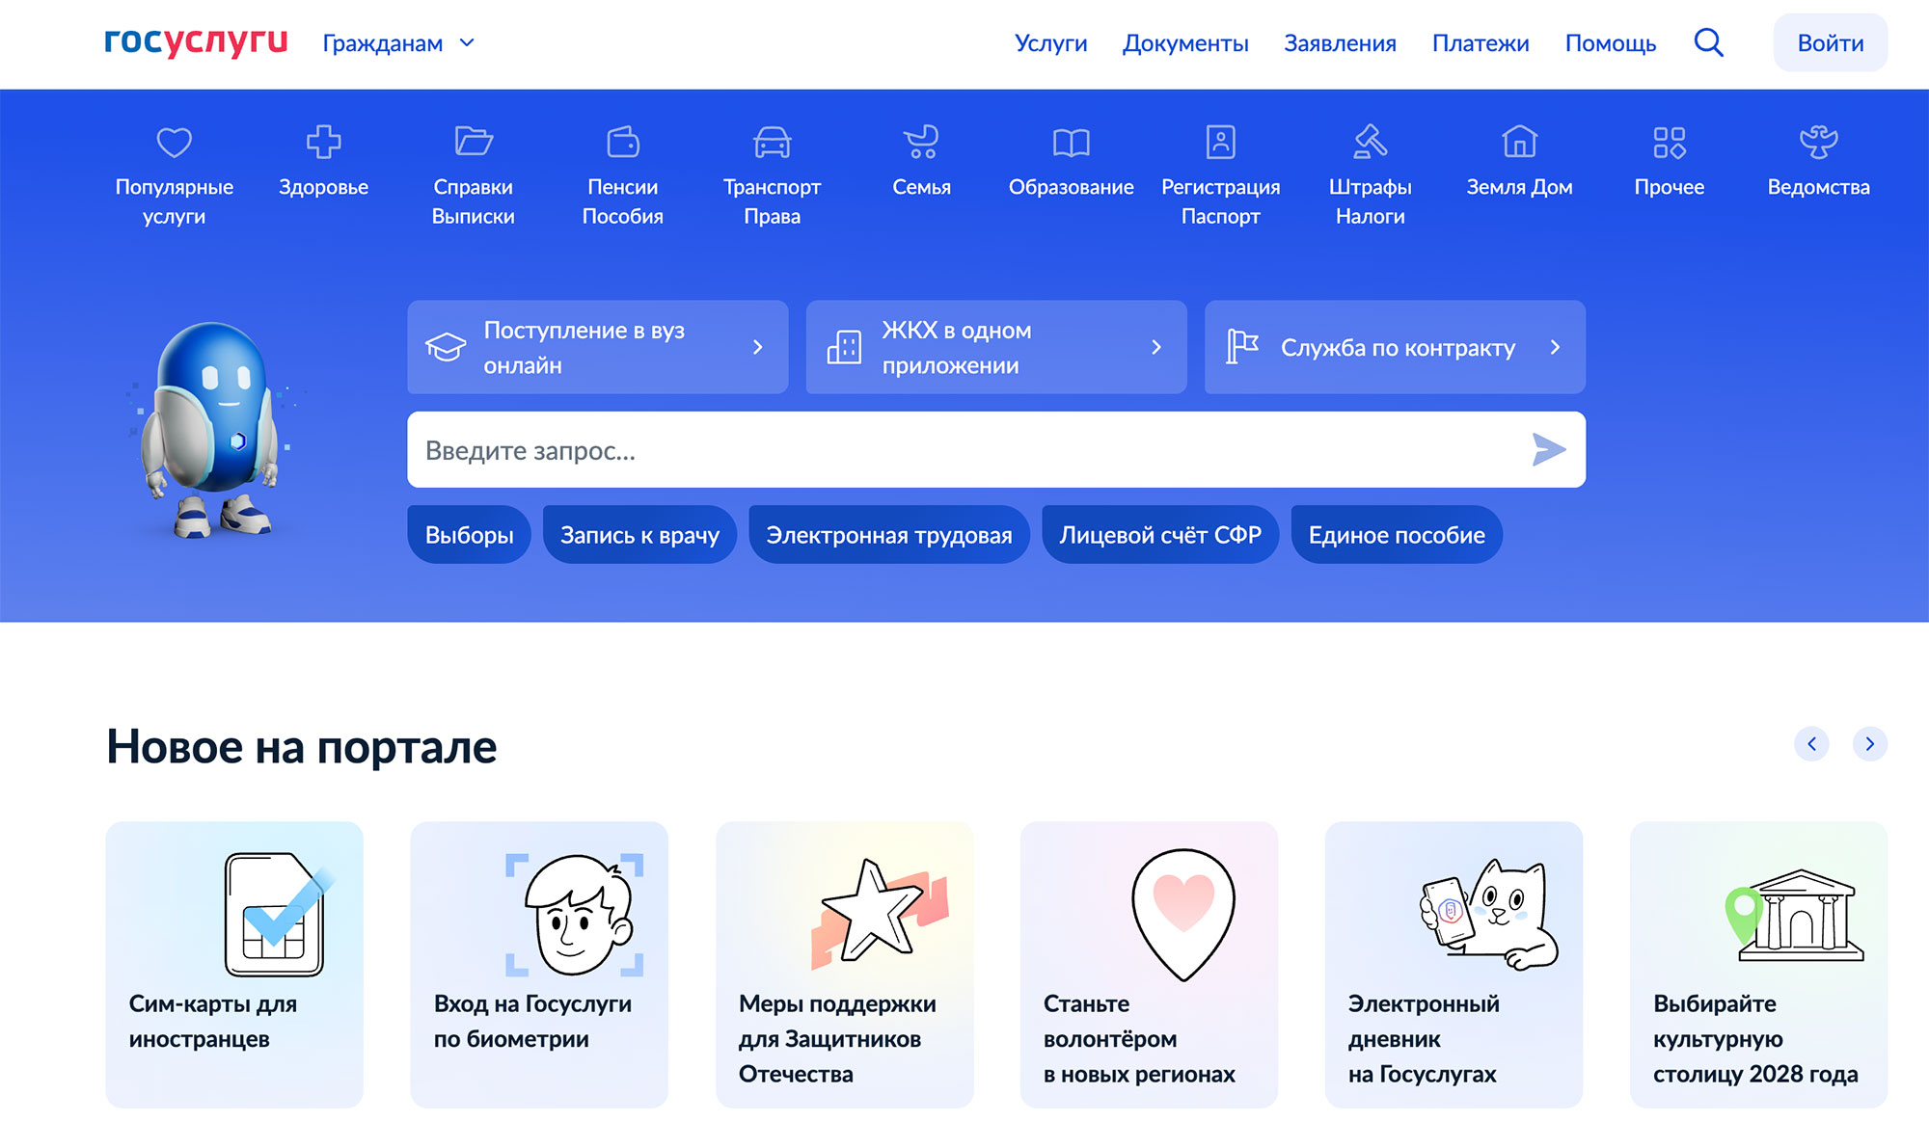Click chevron on Поступление в вуз онлайн
This screenshot has width=1929, height=1148.
tap(758, 347)
